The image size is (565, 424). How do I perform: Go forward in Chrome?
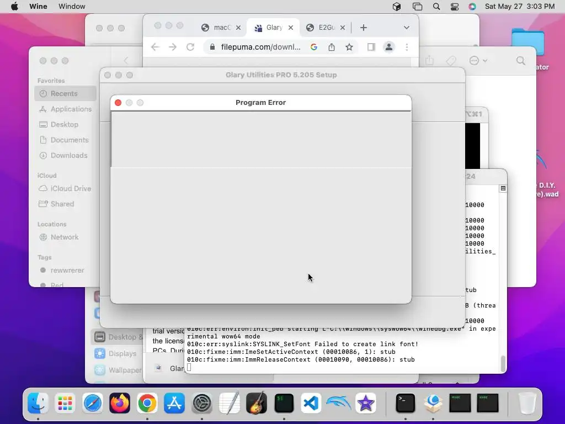coord(173,47)
